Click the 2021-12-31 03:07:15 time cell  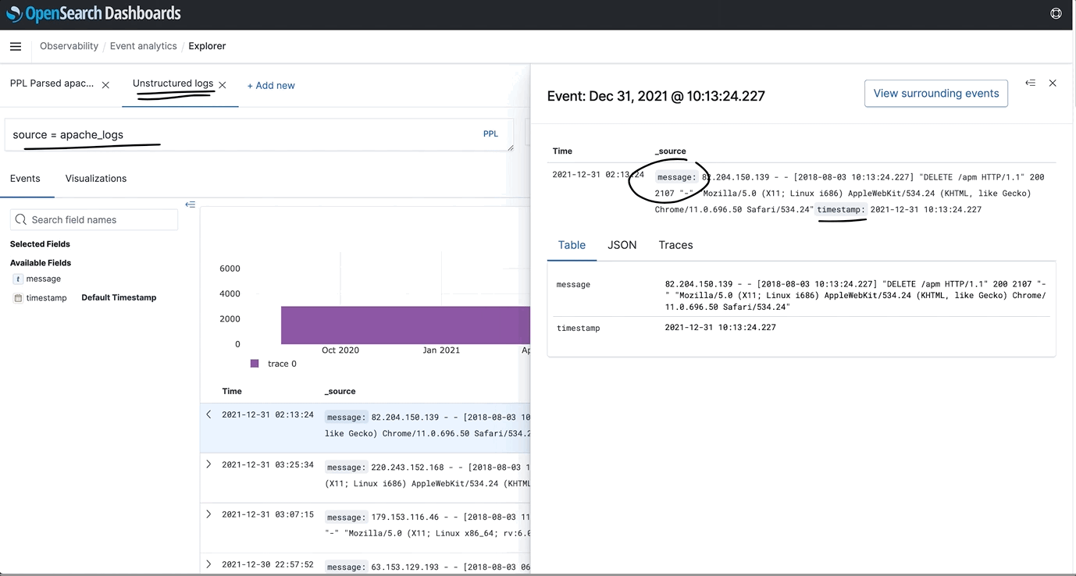[x=268, y=515]
